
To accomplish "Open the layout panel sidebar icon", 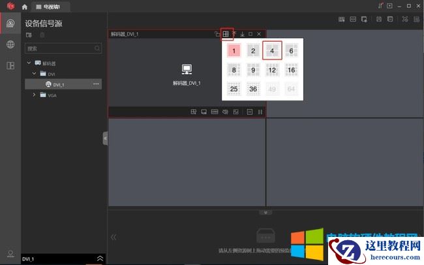I will click(x=10, y=65).
